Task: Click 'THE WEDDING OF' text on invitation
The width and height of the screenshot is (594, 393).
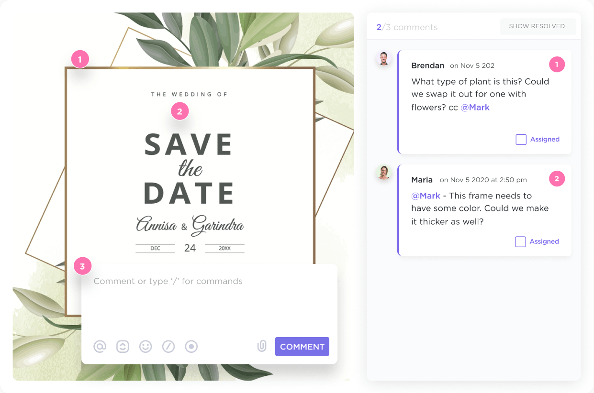Action: tap(189, 94)
